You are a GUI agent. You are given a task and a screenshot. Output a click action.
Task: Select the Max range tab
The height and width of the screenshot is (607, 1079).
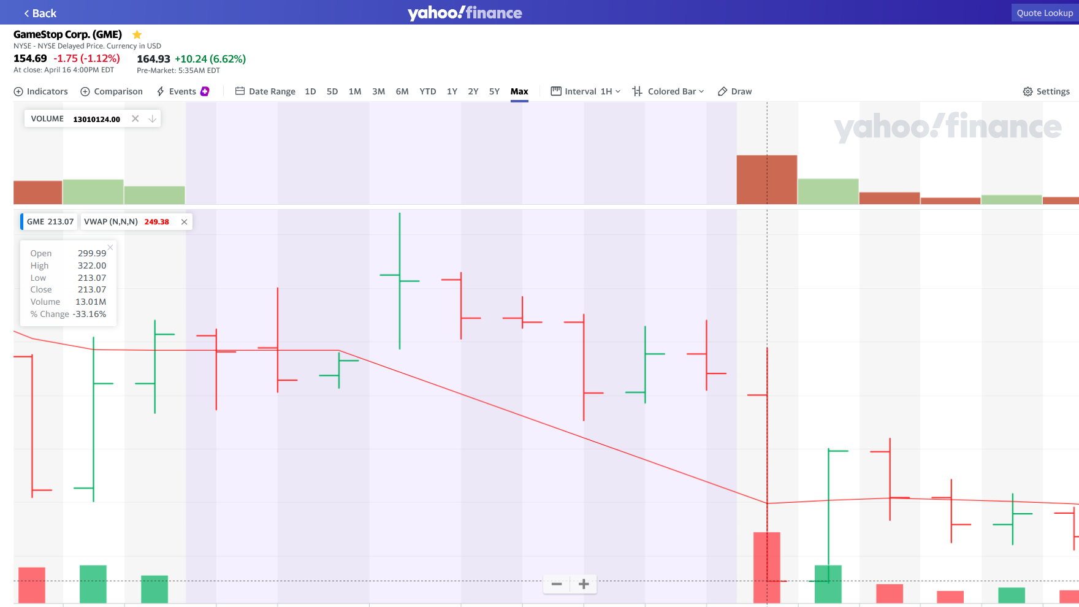coord(519,91)
